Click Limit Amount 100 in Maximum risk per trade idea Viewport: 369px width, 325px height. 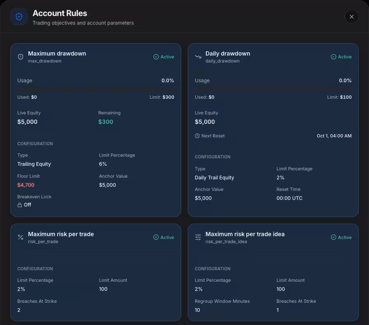pyautogui.click(x=280, y=289)
